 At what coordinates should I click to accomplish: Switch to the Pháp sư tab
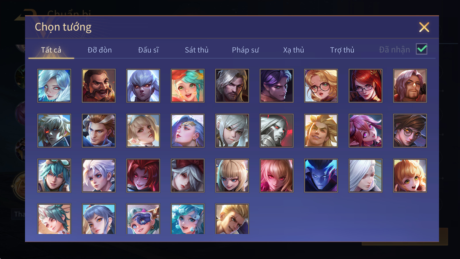pos(245,50)
